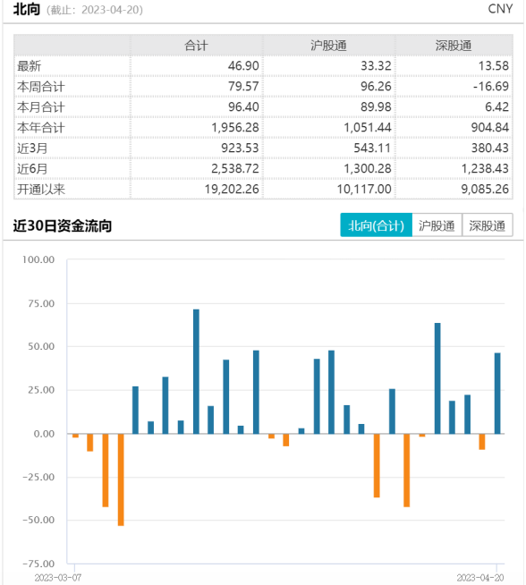Click the last blue bar for 2023-04-20

(x=497, y=394)
